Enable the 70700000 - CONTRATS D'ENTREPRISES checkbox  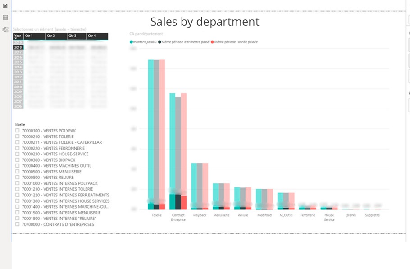[x=18, y=224]
